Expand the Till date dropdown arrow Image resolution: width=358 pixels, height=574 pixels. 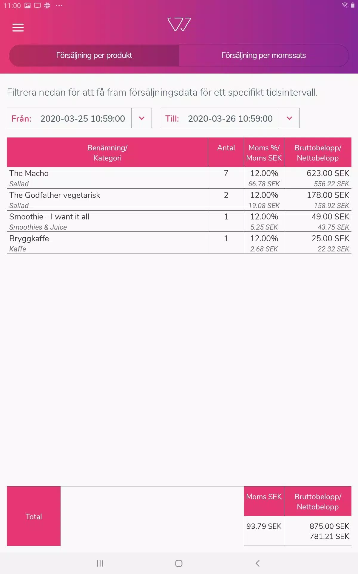289,118
